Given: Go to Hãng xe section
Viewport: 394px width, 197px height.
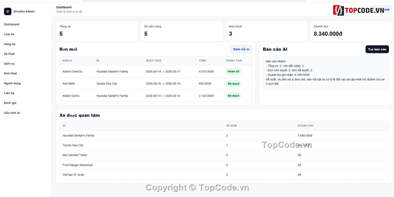Looking at the screenshot, I should 10,44.
